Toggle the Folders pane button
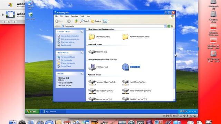221x124 pixels. pyautogui.click(x=96, y=21)
